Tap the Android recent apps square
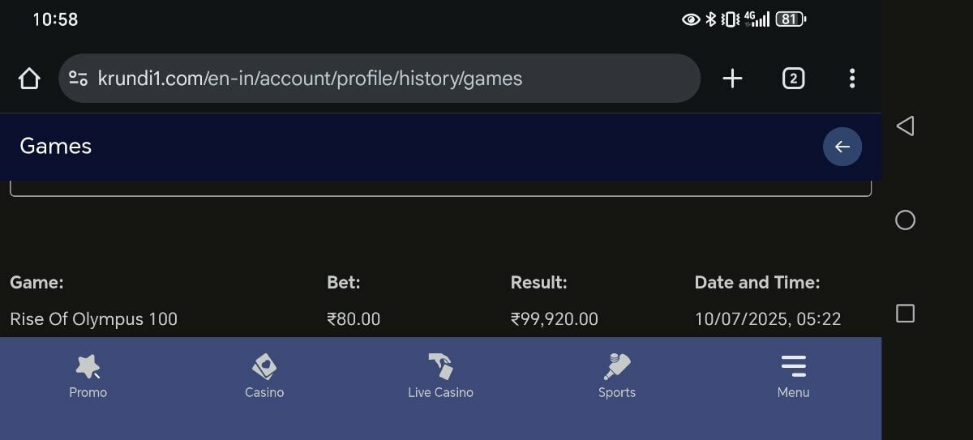 [905, 314]
